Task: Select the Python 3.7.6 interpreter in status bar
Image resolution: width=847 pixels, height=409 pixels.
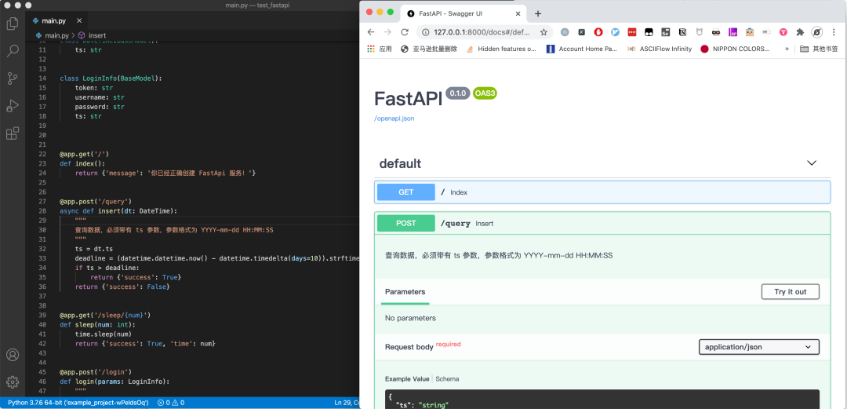Action: (78, 403)
